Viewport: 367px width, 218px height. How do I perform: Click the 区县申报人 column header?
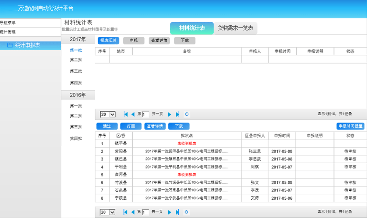point(255,136)
